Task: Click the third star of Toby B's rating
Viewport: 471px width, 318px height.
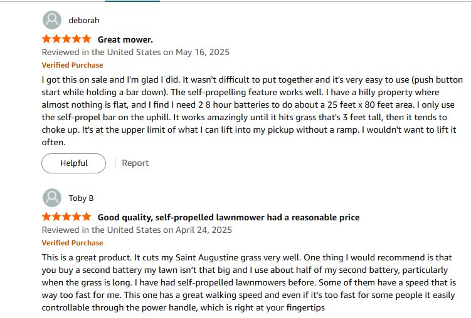Action: (66, 217)
